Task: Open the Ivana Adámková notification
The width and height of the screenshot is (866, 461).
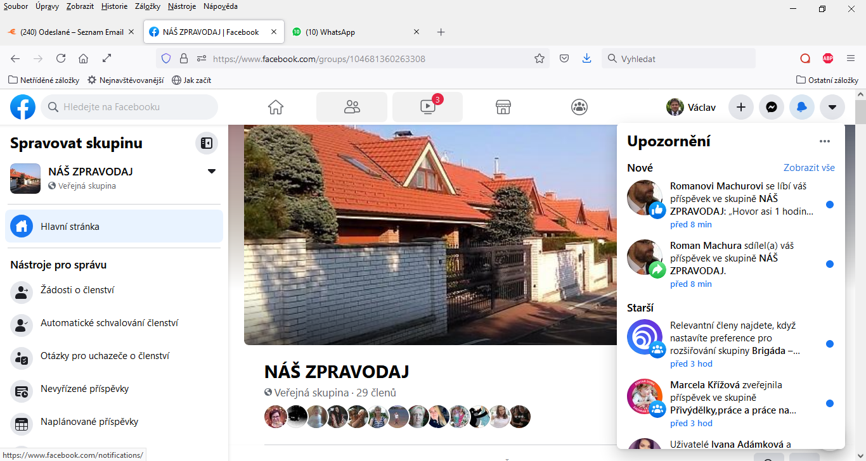Action: click(x=730, y=442)
